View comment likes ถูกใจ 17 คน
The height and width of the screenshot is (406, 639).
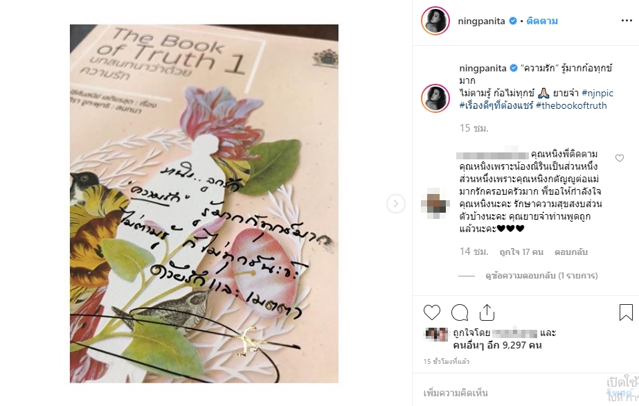pyautogui.click(x=521, y=252)
